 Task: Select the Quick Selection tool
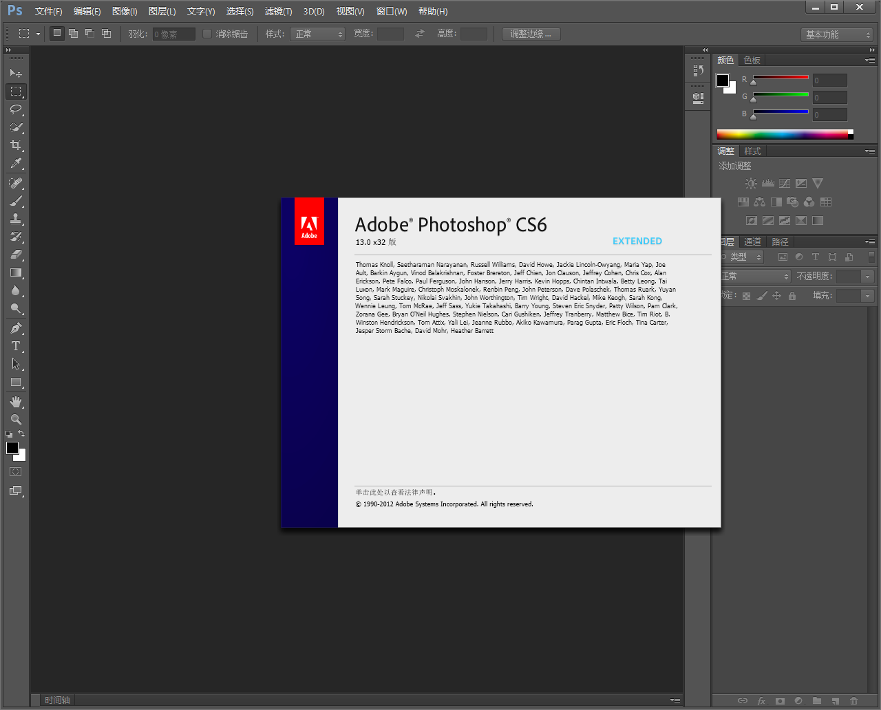16,127
